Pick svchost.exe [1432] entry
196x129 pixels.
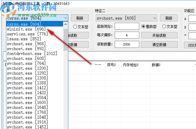pyautogui.click(x=35, y=93)
